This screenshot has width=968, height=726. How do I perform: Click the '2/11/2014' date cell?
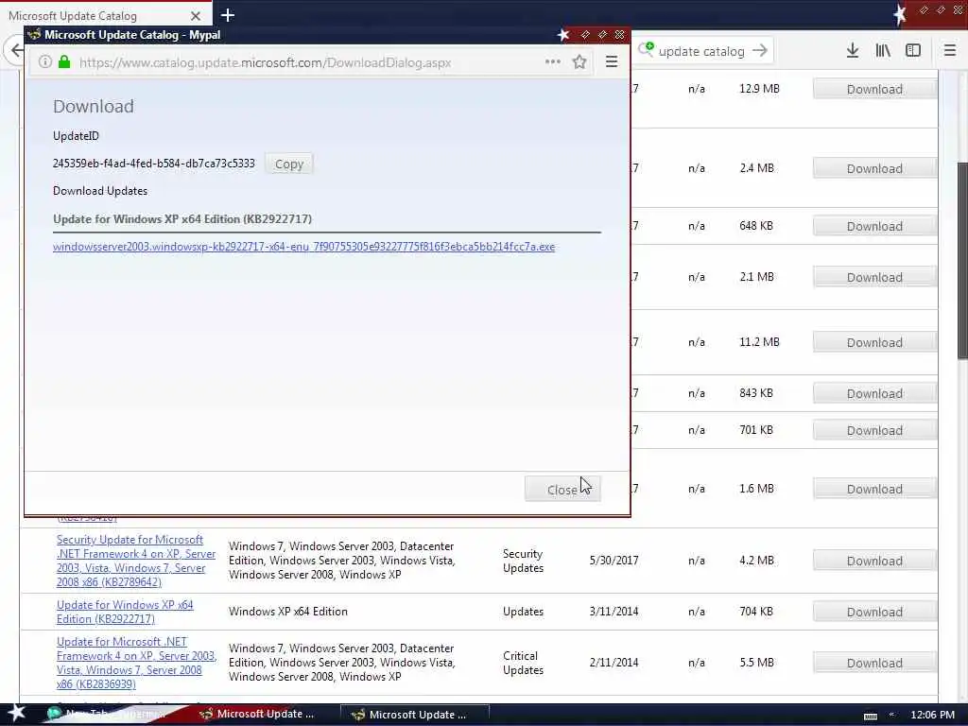click(614, 663)
